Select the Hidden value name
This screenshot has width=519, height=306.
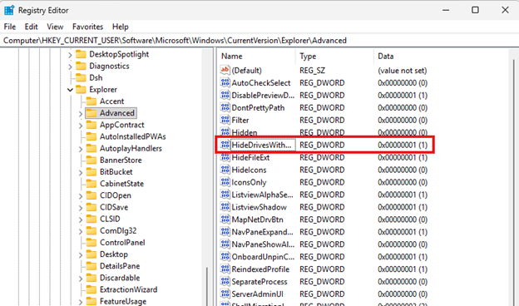coord(245,132)
